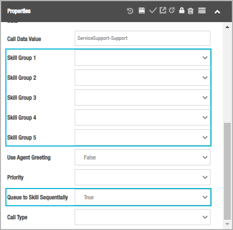Viewport: 233px width, 230px height.
Task: Collapse the Properties panel with chevron
Action: (217, 12)
